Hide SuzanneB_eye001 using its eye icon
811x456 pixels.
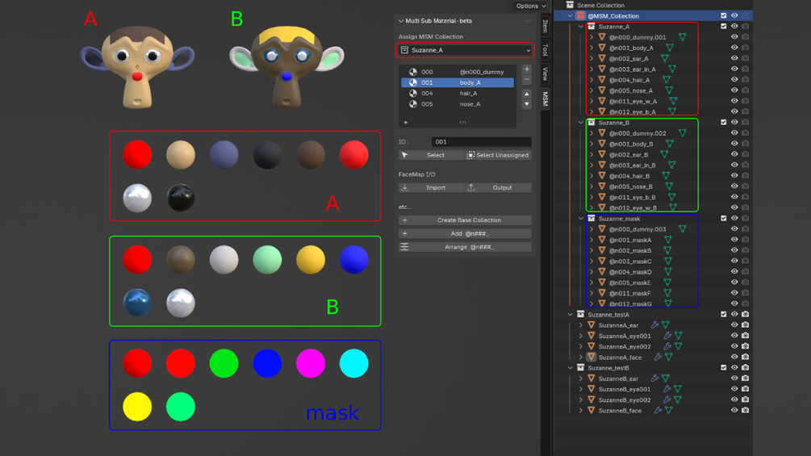point(734,389)
